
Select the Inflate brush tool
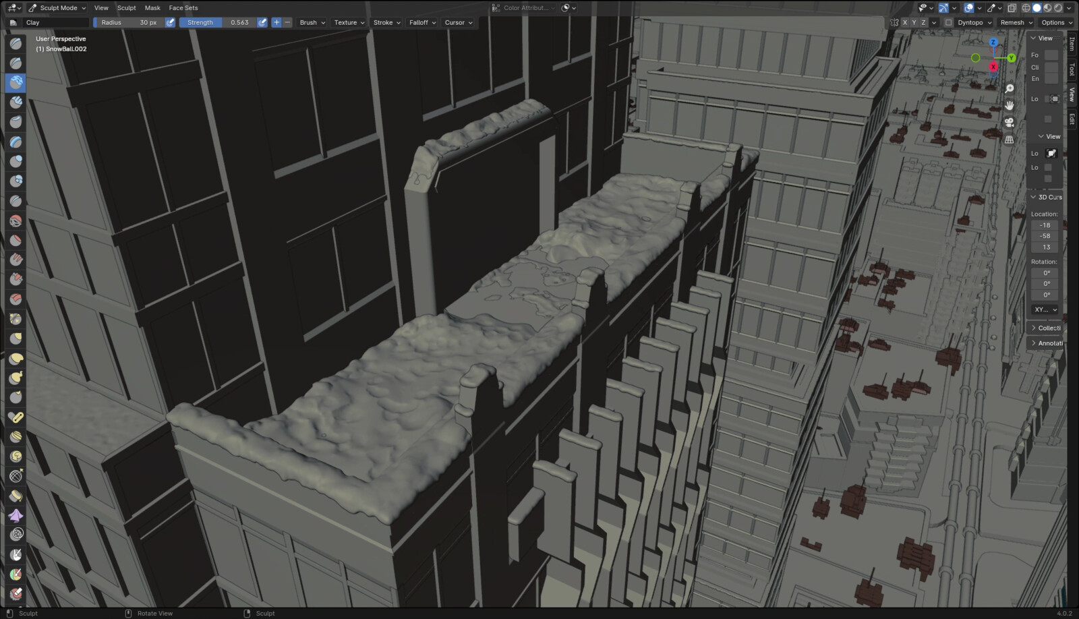tap(16, 162)
